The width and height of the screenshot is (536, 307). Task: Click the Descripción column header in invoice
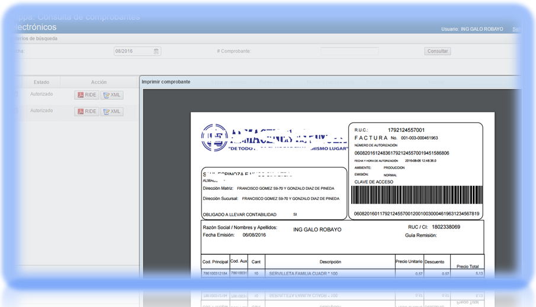(330, 261)
